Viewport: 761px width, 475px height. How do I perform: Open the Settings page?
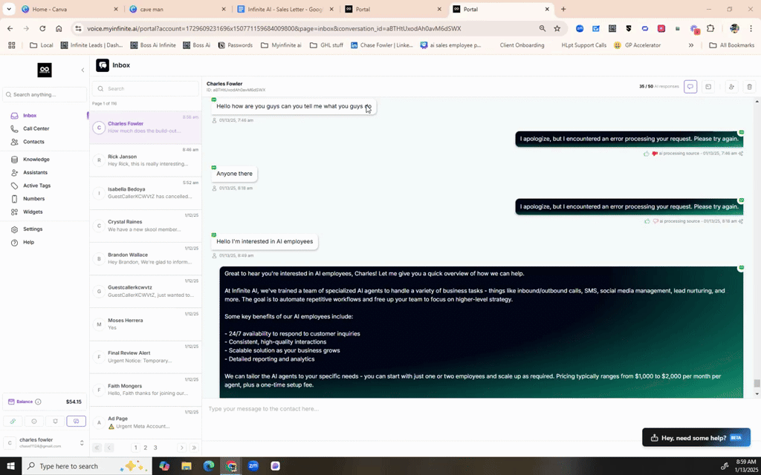coord(32,229)
